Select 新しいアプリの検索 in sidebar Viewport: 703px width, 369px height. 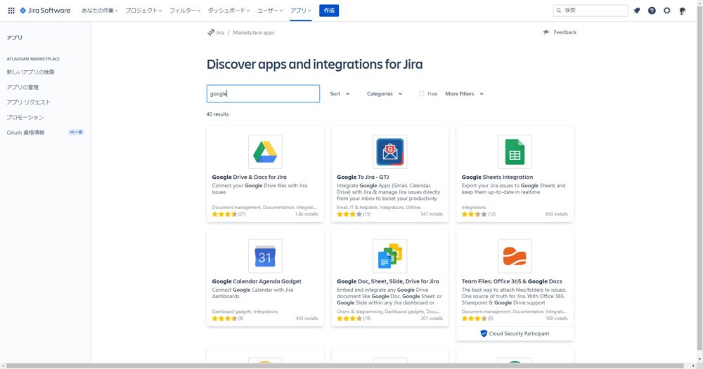pos(30,72)
